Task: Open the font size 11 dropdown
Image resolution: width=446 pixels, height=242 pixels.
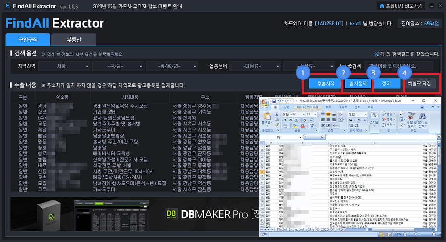Action: click(x=315, y=114)
